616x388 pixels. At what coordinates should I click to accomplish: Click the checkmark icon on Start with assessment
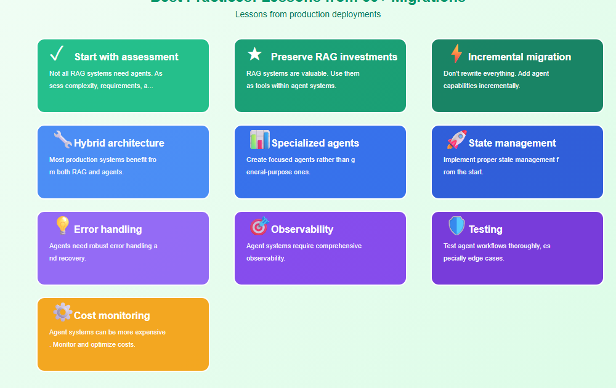tap(57, 54)
